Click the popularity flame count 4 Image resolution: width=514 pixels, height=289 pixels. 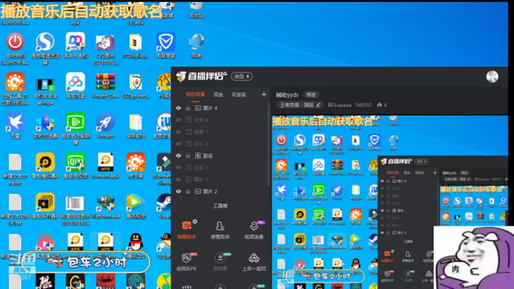382,105
